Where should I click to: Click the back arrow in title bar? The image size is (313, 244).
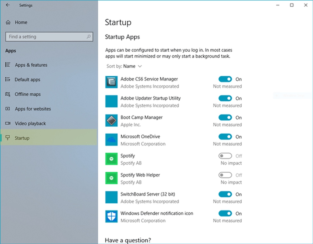click(8, 5)
